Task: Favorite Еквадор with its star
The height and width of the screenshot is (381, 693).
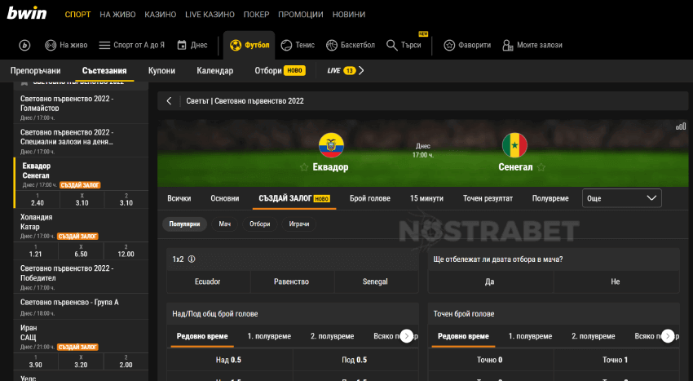Action: point(304,167)
